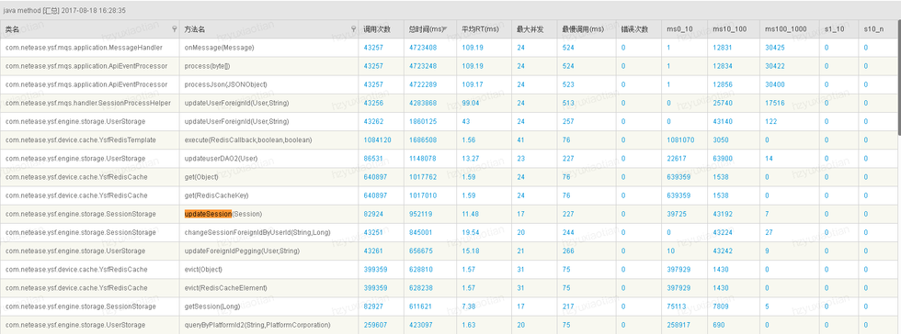Click ms0_10 value 22617
901x334 pixels.
pos(677,159)
